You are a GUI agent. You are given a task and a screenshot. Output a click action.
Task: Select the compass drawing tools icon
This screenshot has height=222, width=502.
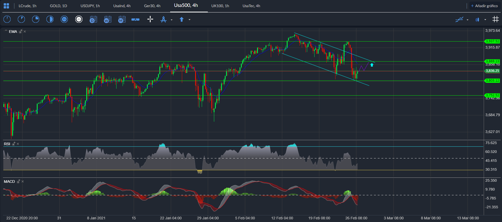(x=164, y=19)
